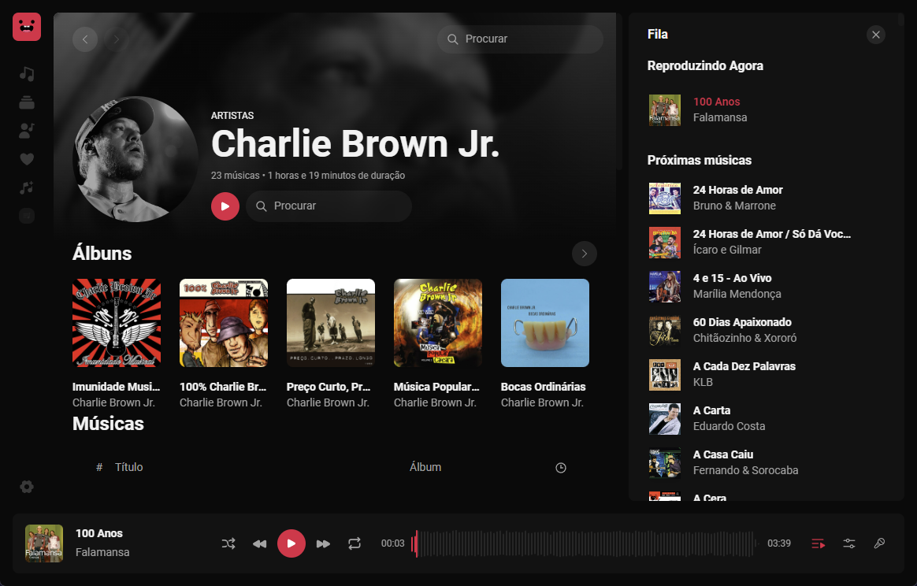Click Imunidade Musi... album title text
The height and width of the screenshot is (586, 917).
click(116, 387)
